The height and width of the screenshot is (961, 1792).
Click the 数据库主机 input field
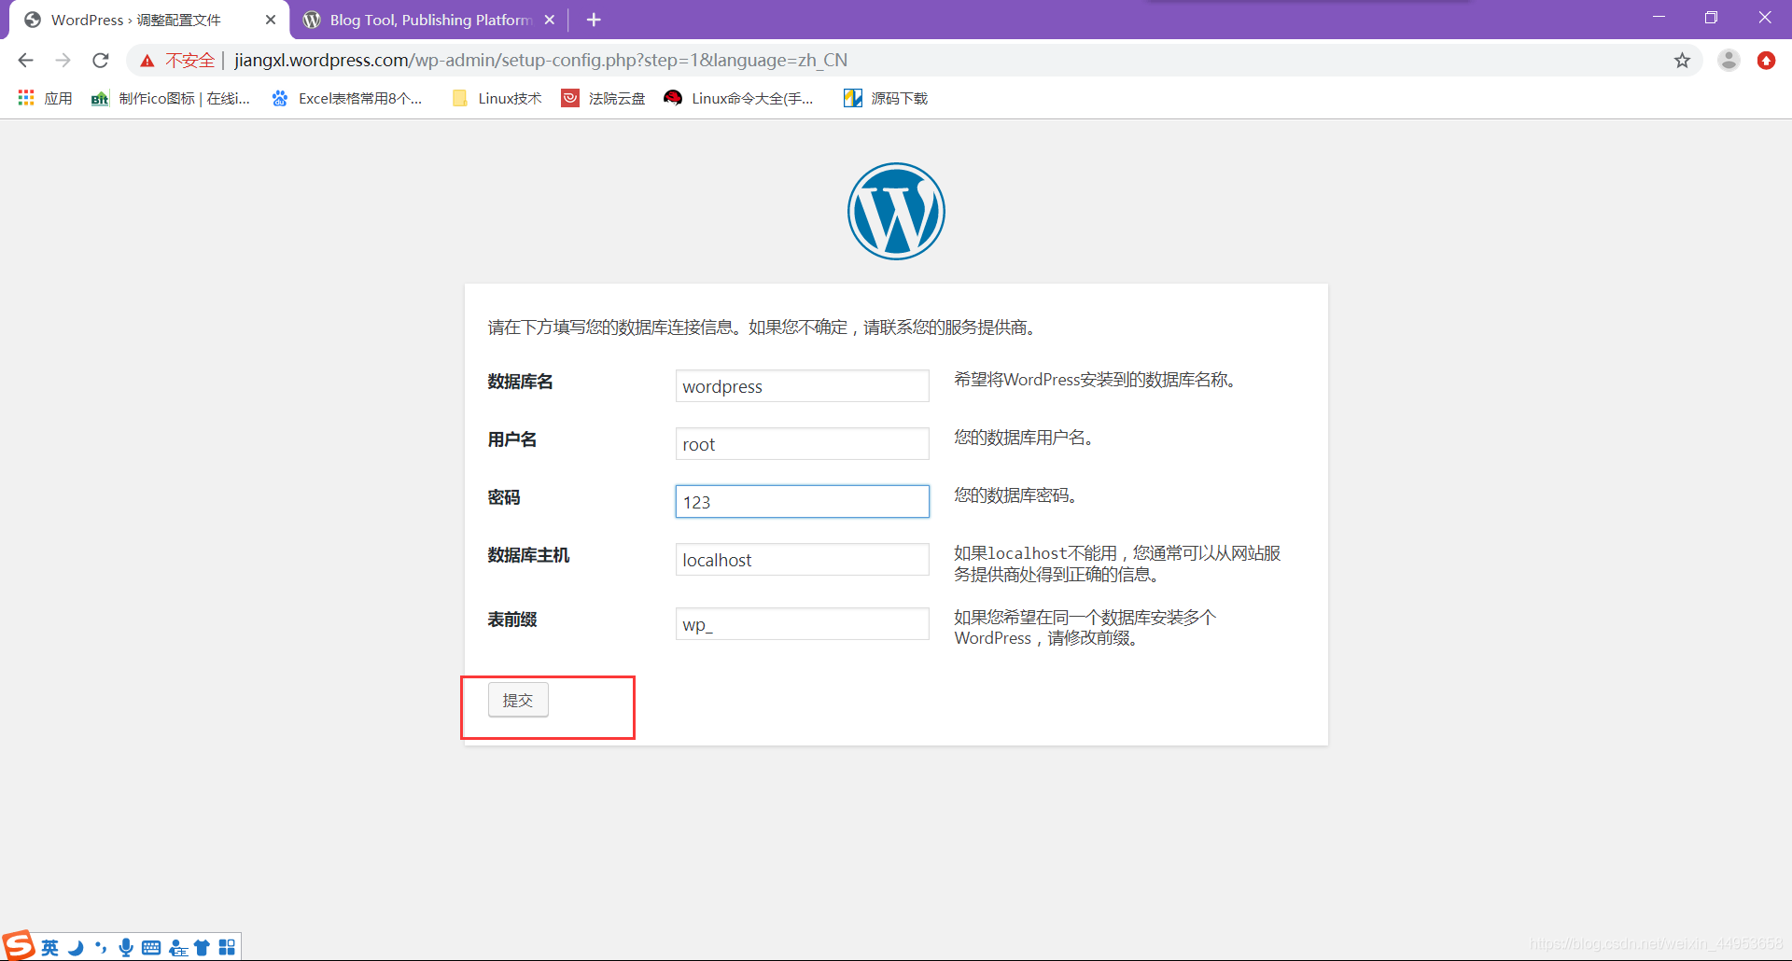pos(802,560)
